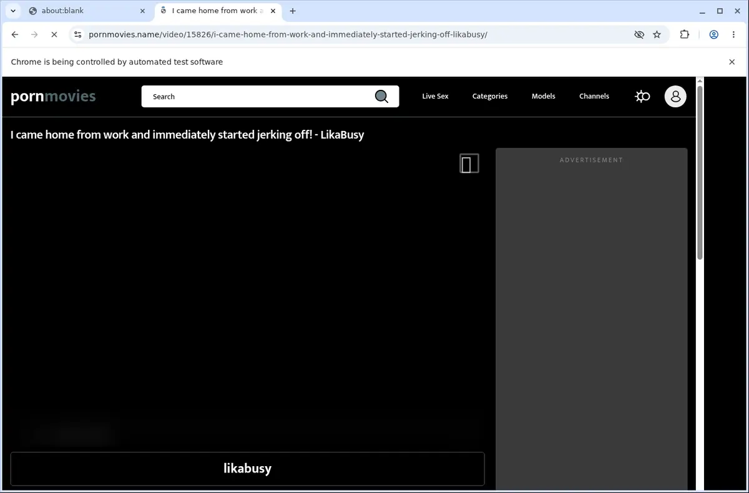Open the Models menu item
Image resolution: width=749 pixels, height=493 pixels.
[544, 96]
